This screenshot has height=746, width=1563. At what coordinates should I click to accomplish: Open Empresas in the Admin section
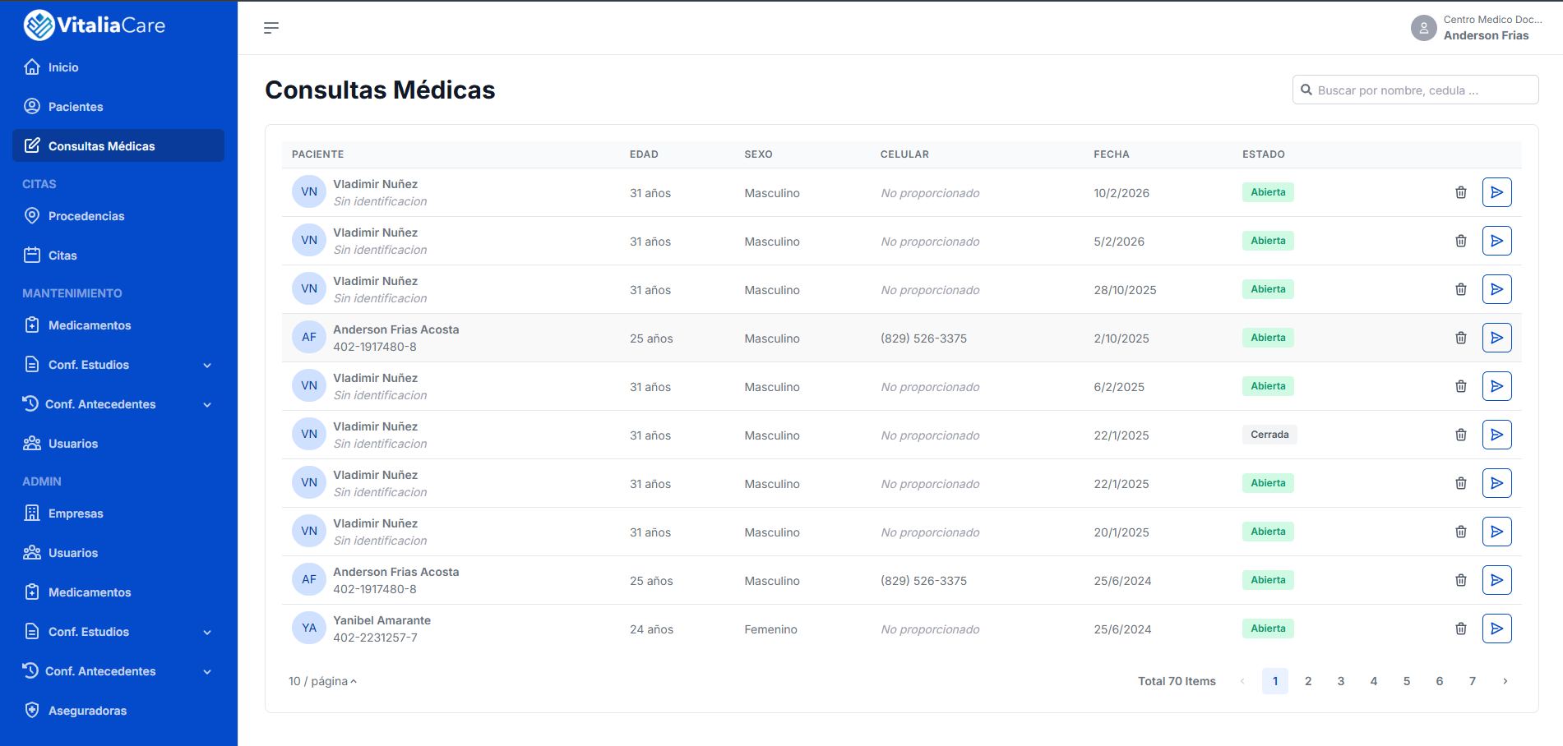tap(118, 513)
